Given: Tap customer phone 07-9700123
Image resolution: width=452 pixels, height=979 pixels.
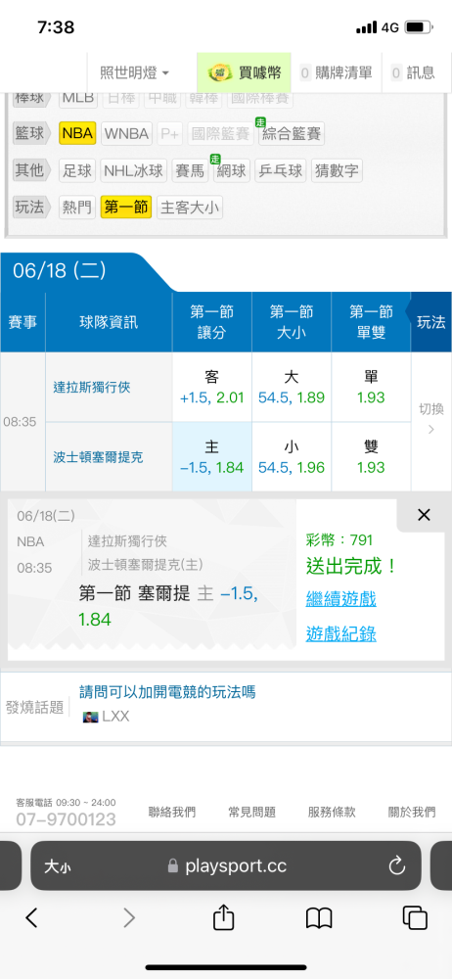Looking at the screenshot, I should (x=67, y=818).
